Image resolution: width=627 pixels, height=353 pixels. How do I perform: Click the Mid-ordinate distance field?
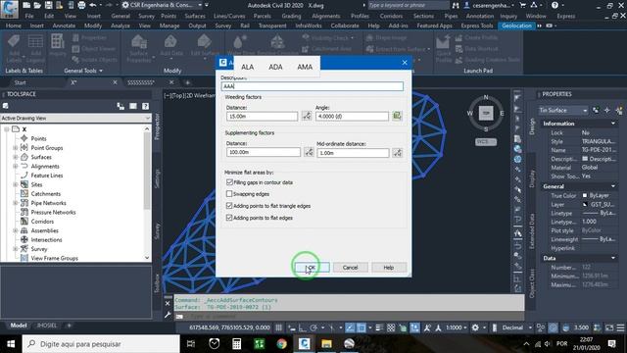353,153
